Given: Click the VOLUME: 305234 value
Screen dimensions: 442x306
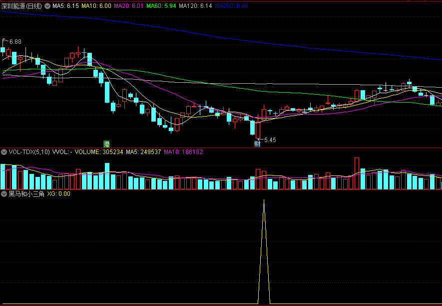Looking at the screenshot, I should 99,152.
